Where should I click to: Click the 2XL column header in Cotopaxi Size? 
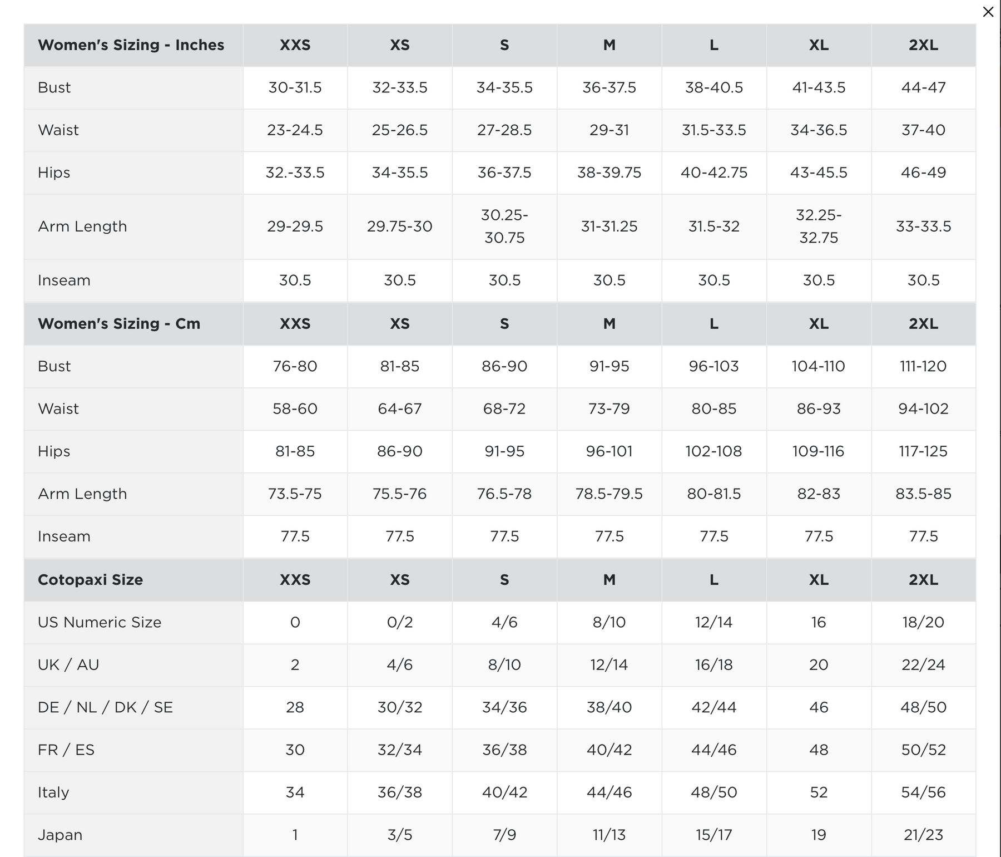[x=923, y=580]
